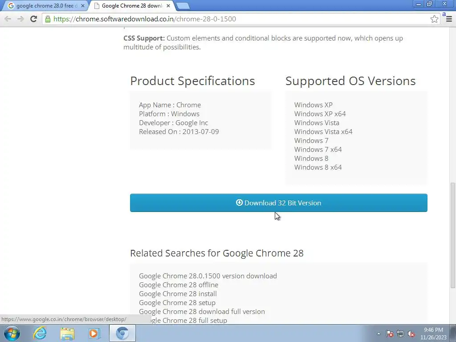Click the 'Windows 8 x64' entry
456x342 pixels.
coord(318,167)
